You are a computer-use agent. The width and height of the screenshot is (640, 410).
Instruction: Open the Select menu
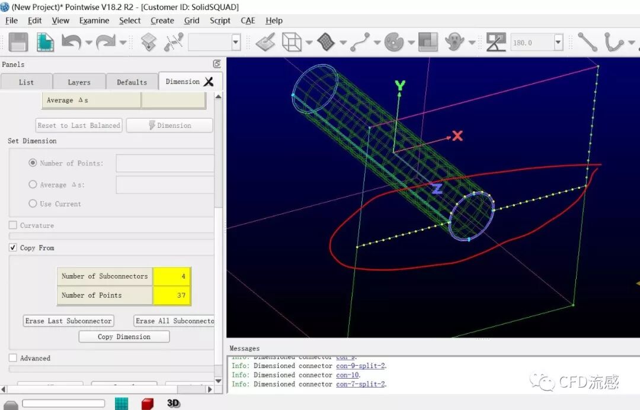(x=130, y=20)
